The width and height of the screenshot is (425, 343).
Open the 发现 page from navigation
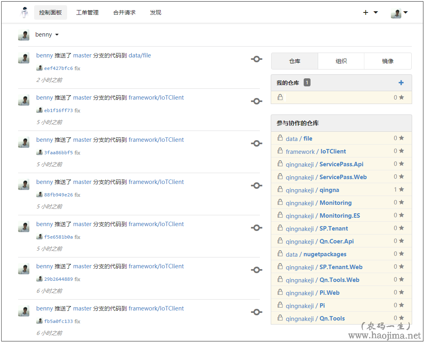point(155,12)
